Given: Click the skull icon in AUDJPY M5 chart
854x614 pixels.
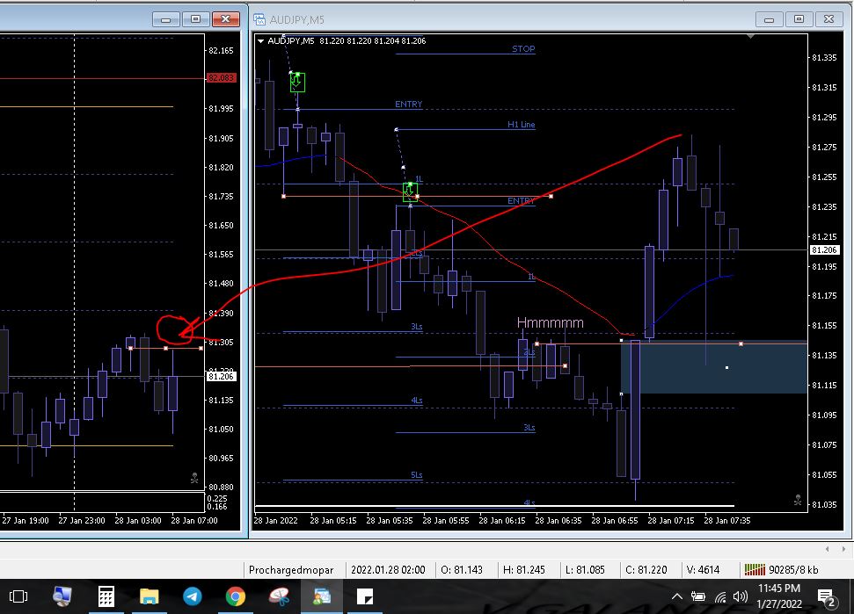Looking at the screenshot, I should tap(798, 500).
